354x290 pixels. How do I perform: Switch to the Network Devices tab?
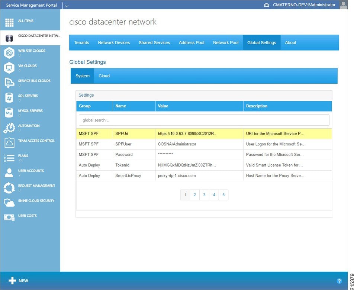[x=114, y=43]
